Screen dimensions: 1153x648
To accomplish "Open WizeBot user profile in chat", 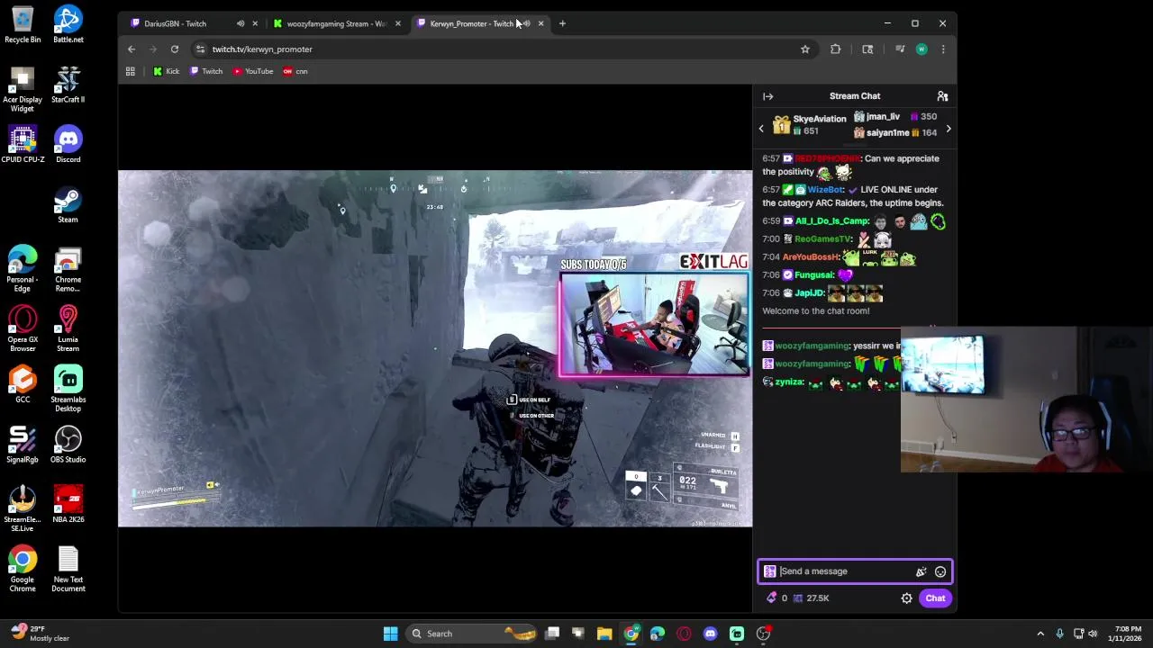I will 825,190.
